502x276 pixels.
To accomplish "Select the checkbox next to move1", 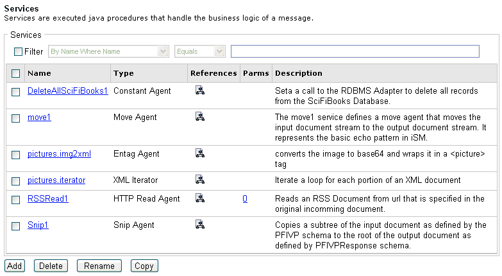I will click(x=15, y=118).
